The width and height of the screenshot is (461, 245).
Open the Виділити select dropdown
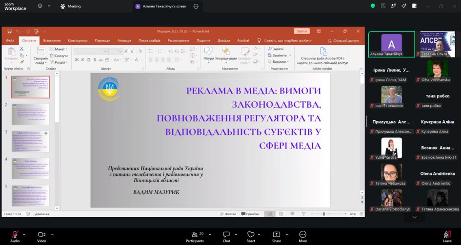tap(278, 62)
